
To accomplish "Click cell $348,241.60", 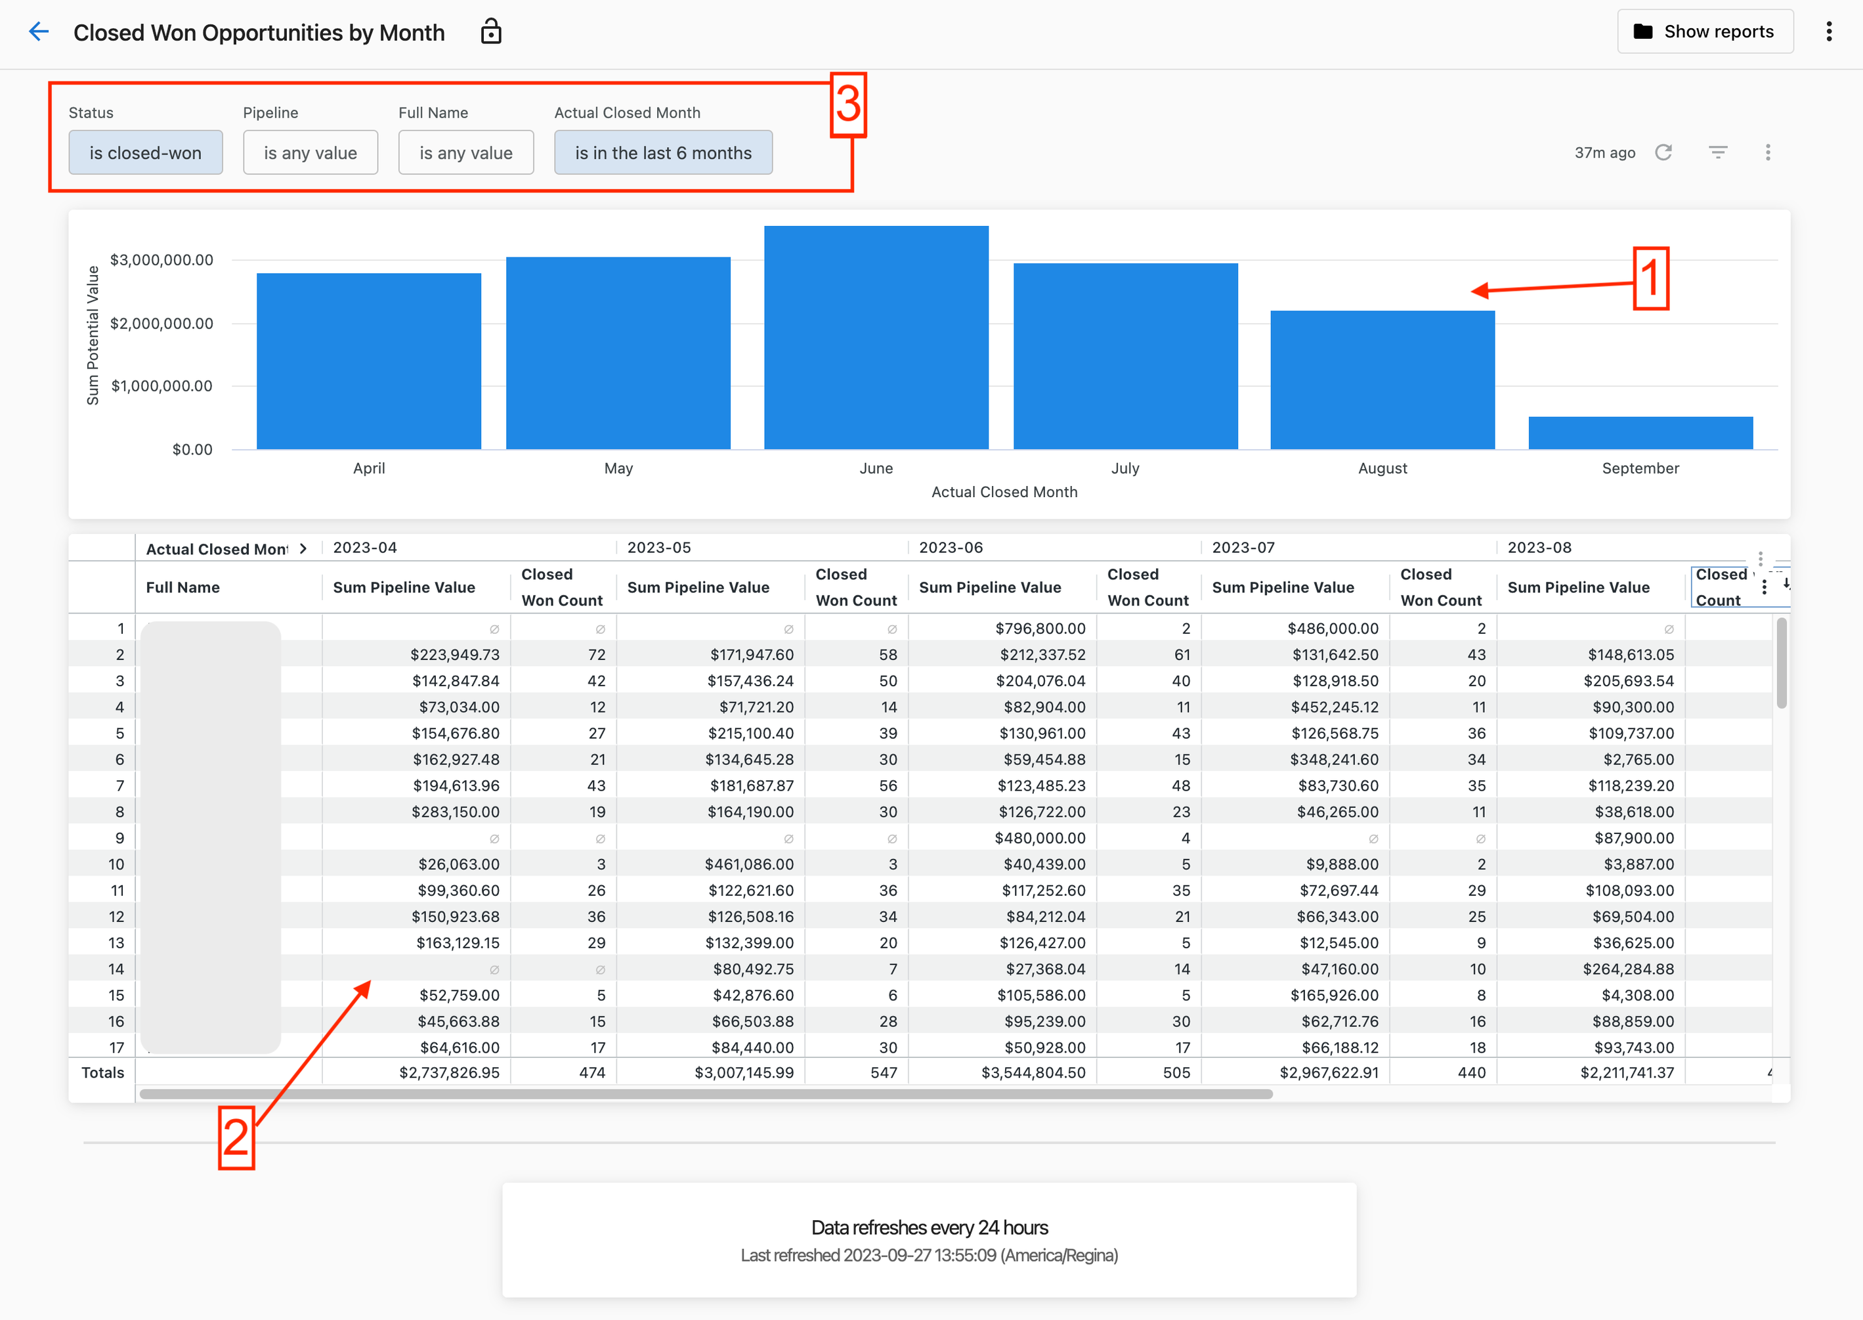I will click(x=1334, y=759).
